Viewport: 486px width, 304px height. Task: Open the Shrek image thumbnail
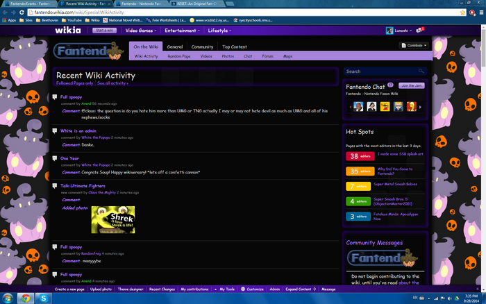(x=113, y=220)
